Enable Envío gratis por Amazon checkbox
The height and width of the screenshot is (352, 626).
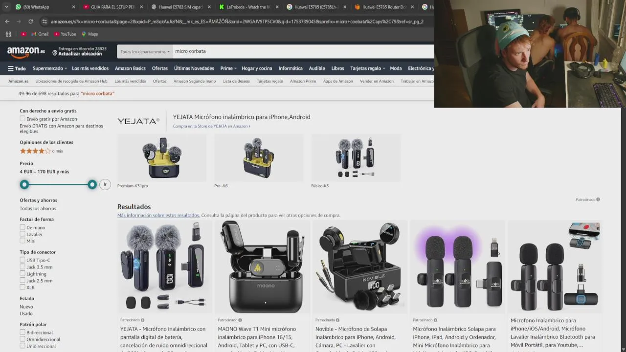pyautogui.click(x=22, y=119)
